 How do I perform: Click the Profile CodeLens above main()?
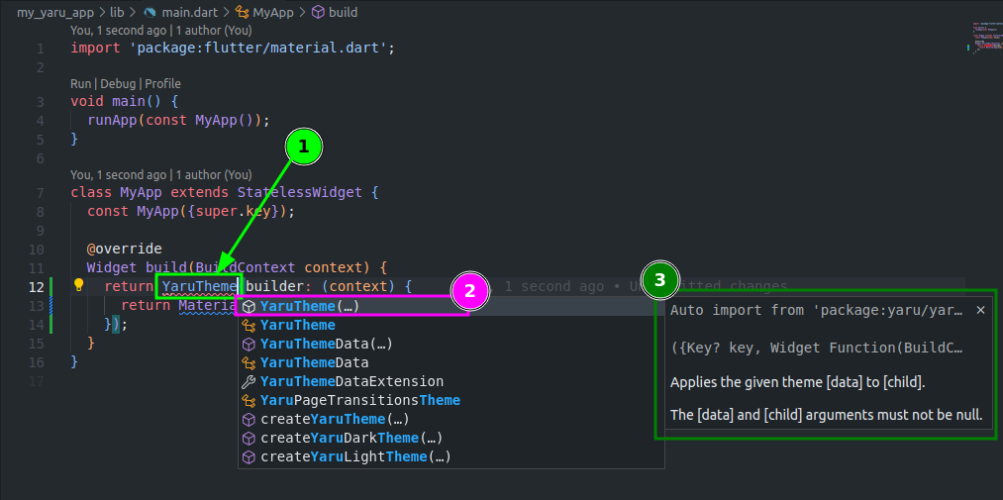[162, 84]
